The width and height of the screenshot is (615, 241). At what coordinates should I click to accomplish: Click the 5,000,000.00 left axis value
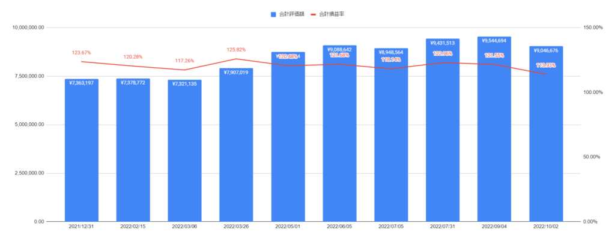pyautogui.click(x=29, y=125)
